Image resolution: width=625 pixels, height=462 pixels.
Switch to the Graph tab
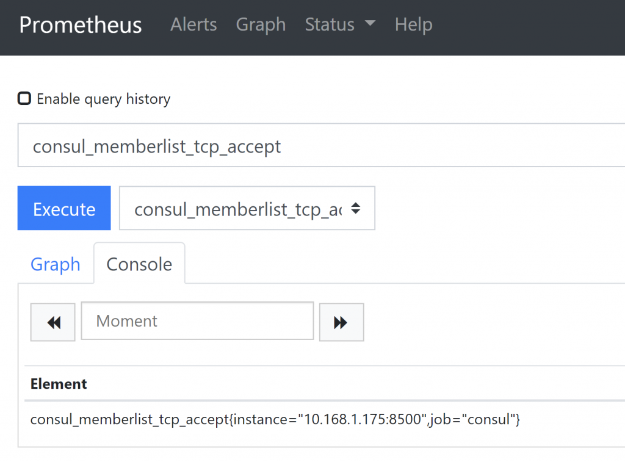(x=56, y=264)
